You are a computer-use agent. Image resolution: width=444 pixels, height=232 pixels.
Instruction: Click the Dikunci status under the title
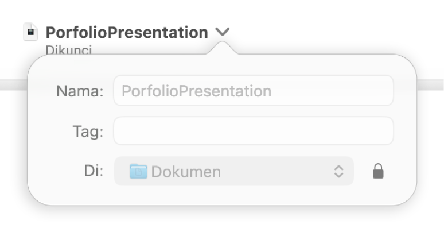[x=69, y=50]
